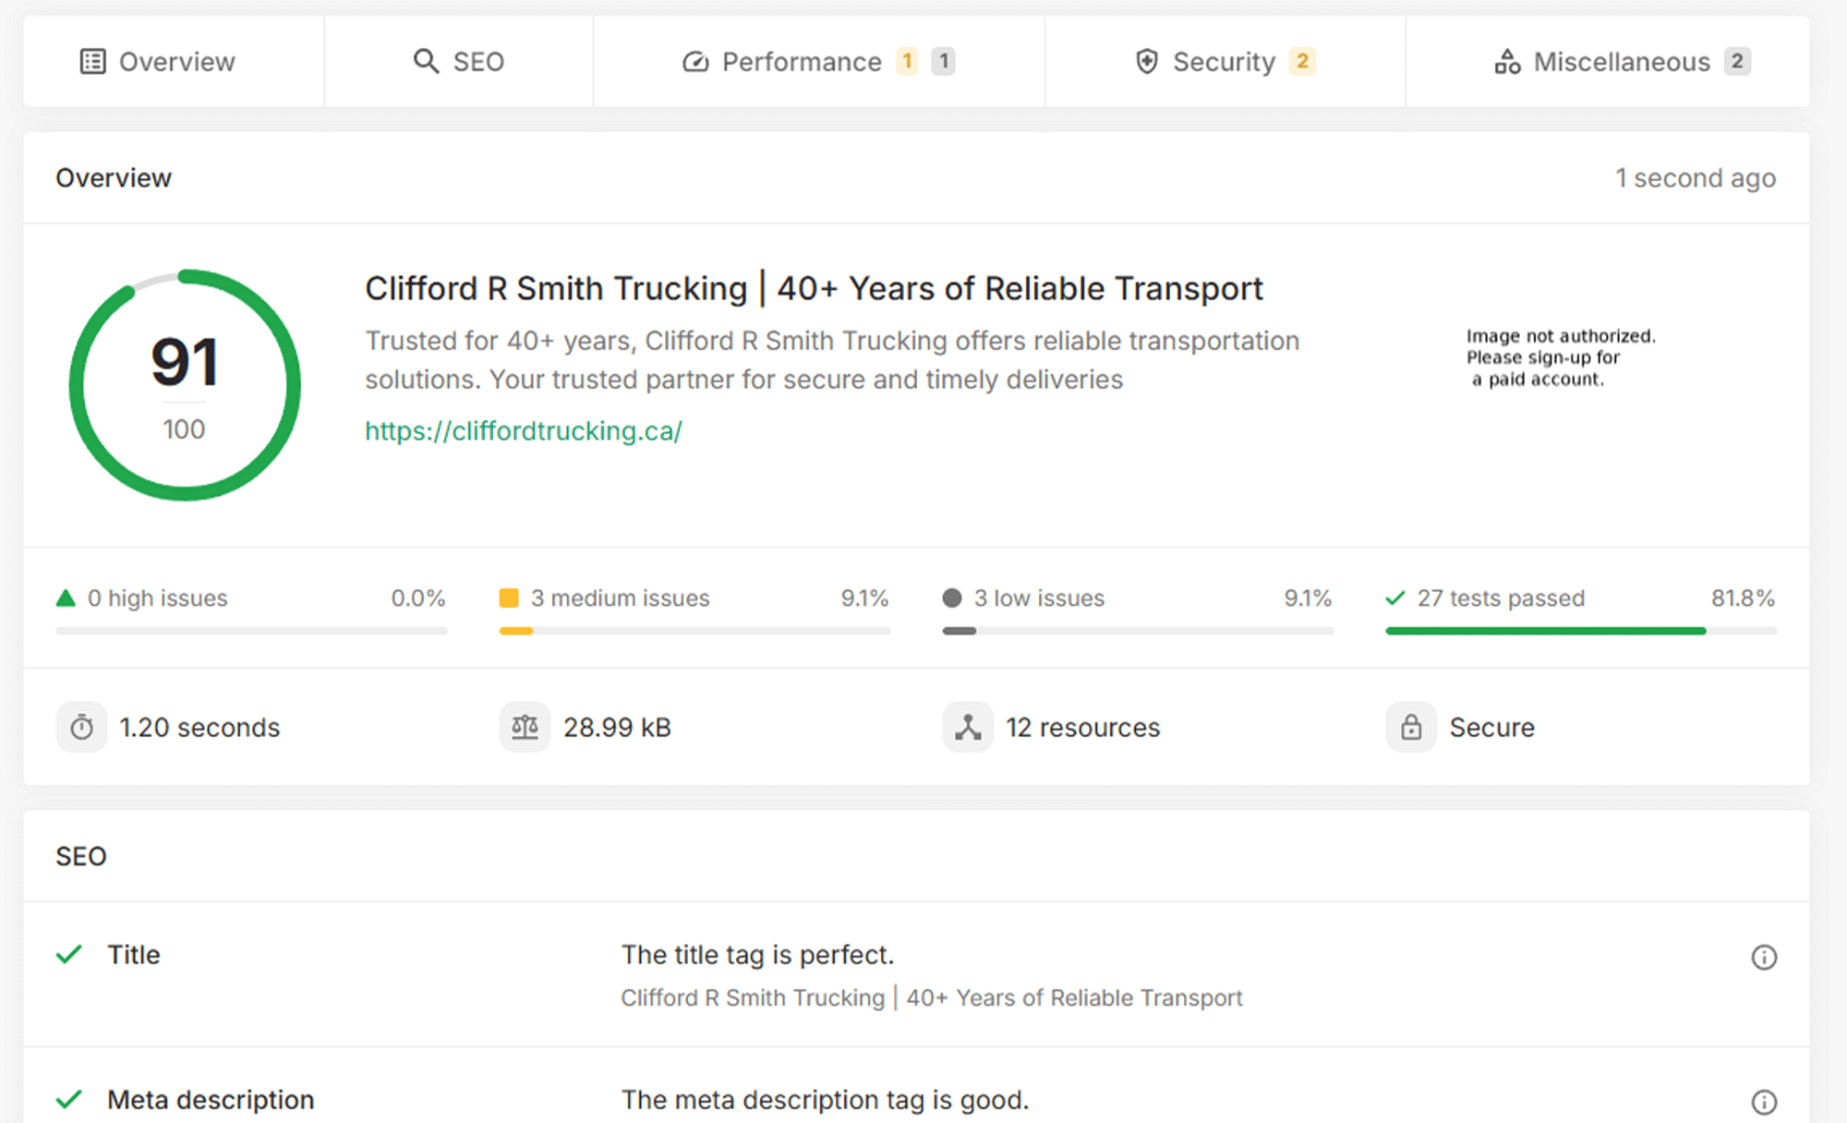Image resolution: width=1847 pixels, height=1123 pixels.
Task: Click the green checkmark next to Title
Action: (x=67, y=955)
